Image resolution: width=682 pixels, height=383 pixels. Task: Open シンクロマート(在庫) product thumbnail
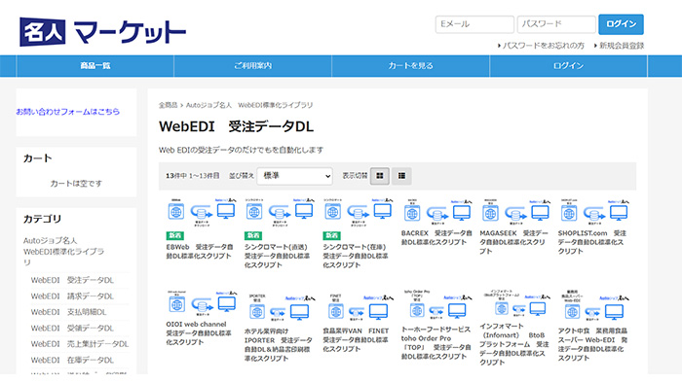click(358, 213)
